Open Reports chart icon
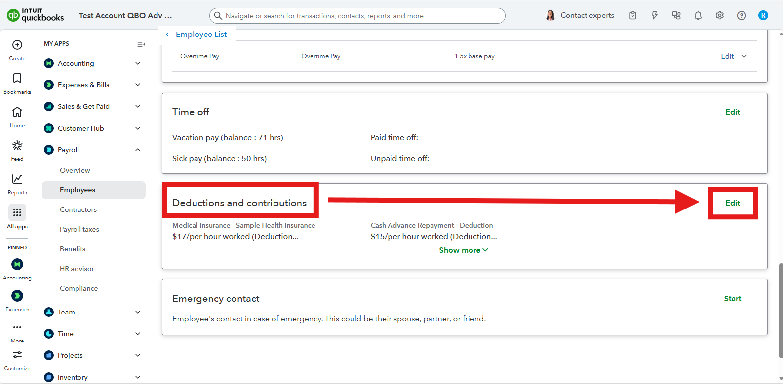Screen dimensions: 783x384 [x=17, y=179]
